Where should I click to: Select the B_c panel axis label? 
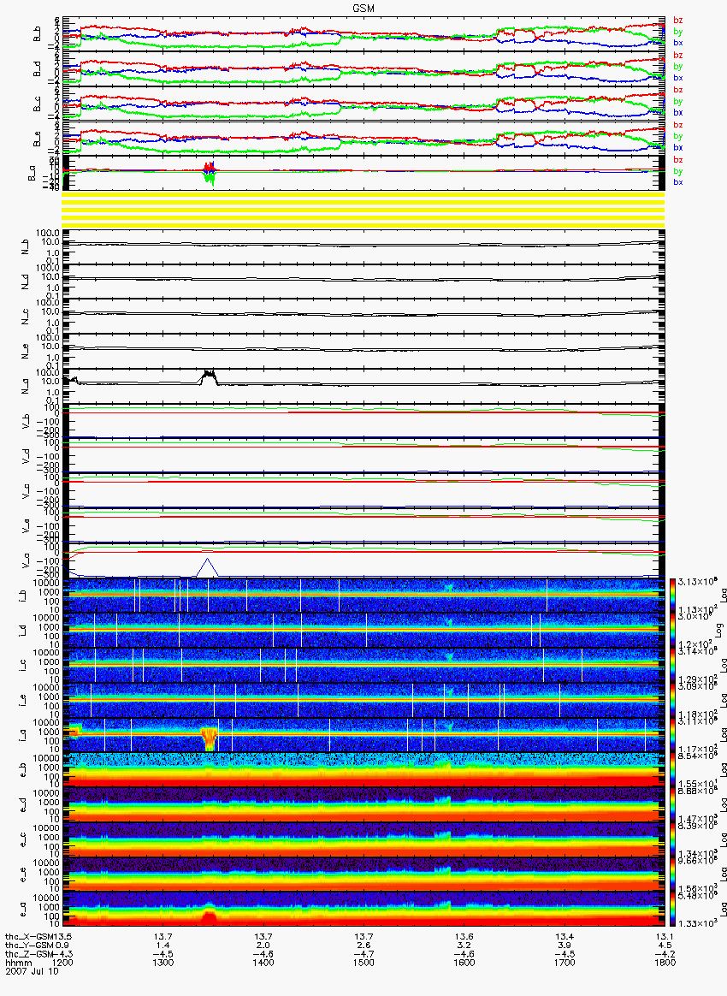click(37, 104)
